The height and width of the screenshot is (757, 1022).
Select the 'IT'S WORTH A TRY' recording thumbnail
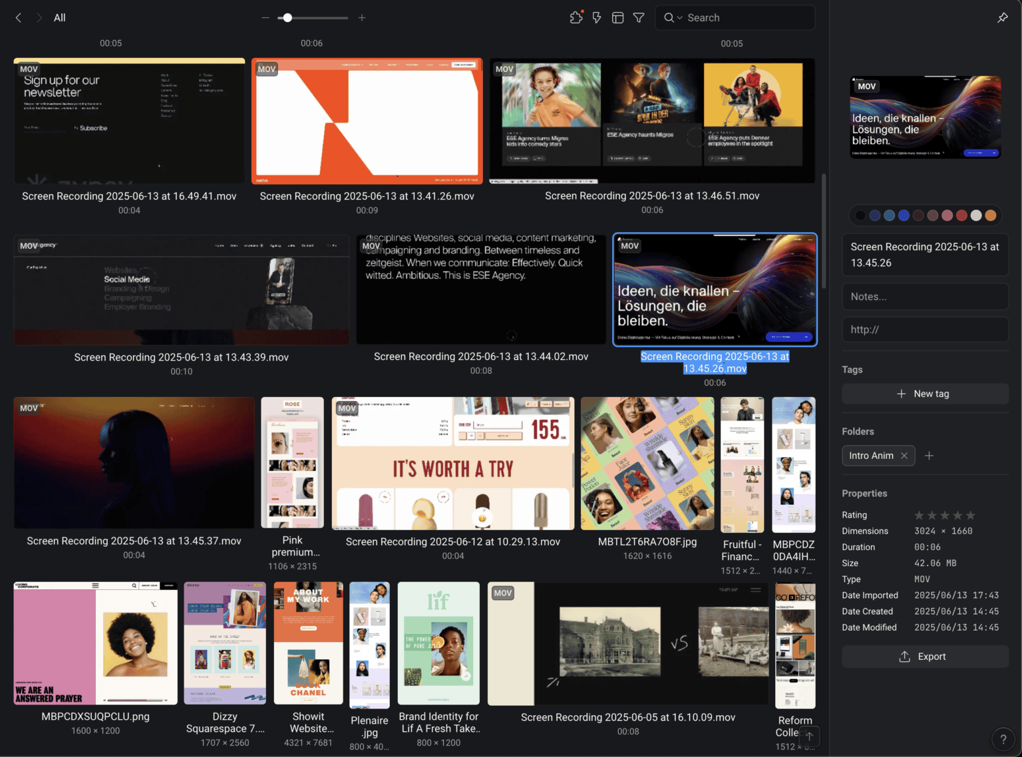tap(453, 464)
